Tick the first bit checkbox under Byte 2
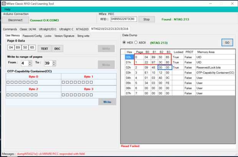Screen dimensions: 238x157 tap(8, 95)
